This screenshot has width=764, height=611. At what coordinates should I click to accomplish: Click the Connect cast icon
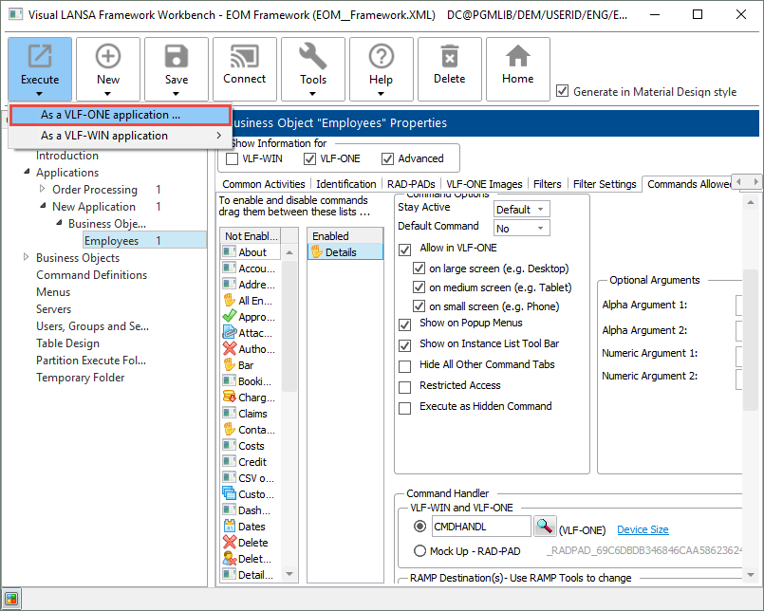point(244,56)
